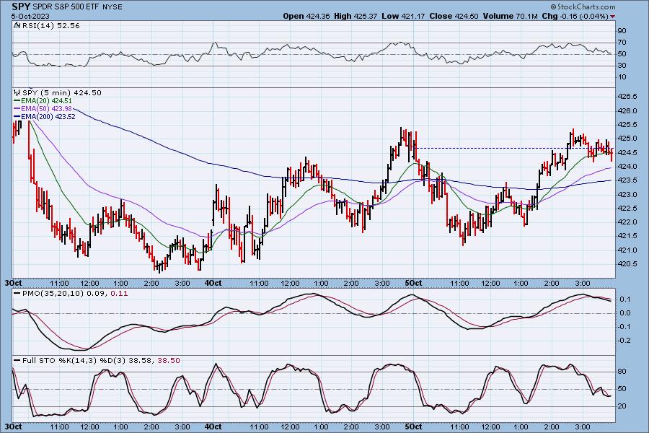Screen dimensions: 649x433
Task: Click the SPY ticker symbol in the header
Action: point(21,6)
